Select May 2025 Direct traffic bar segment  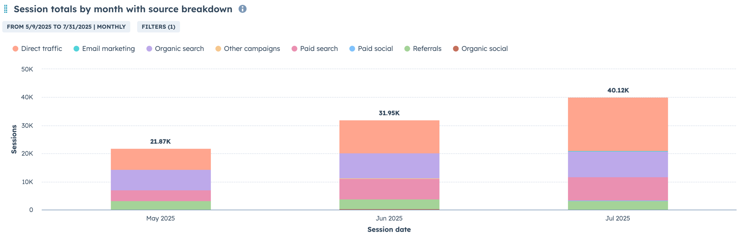[x=161, y=159]
